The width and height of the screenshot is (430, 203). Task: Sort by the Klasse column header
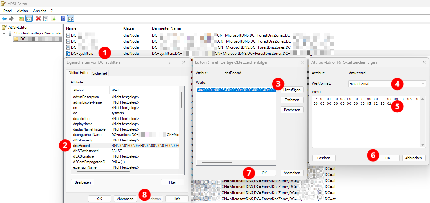click(135, 28)
